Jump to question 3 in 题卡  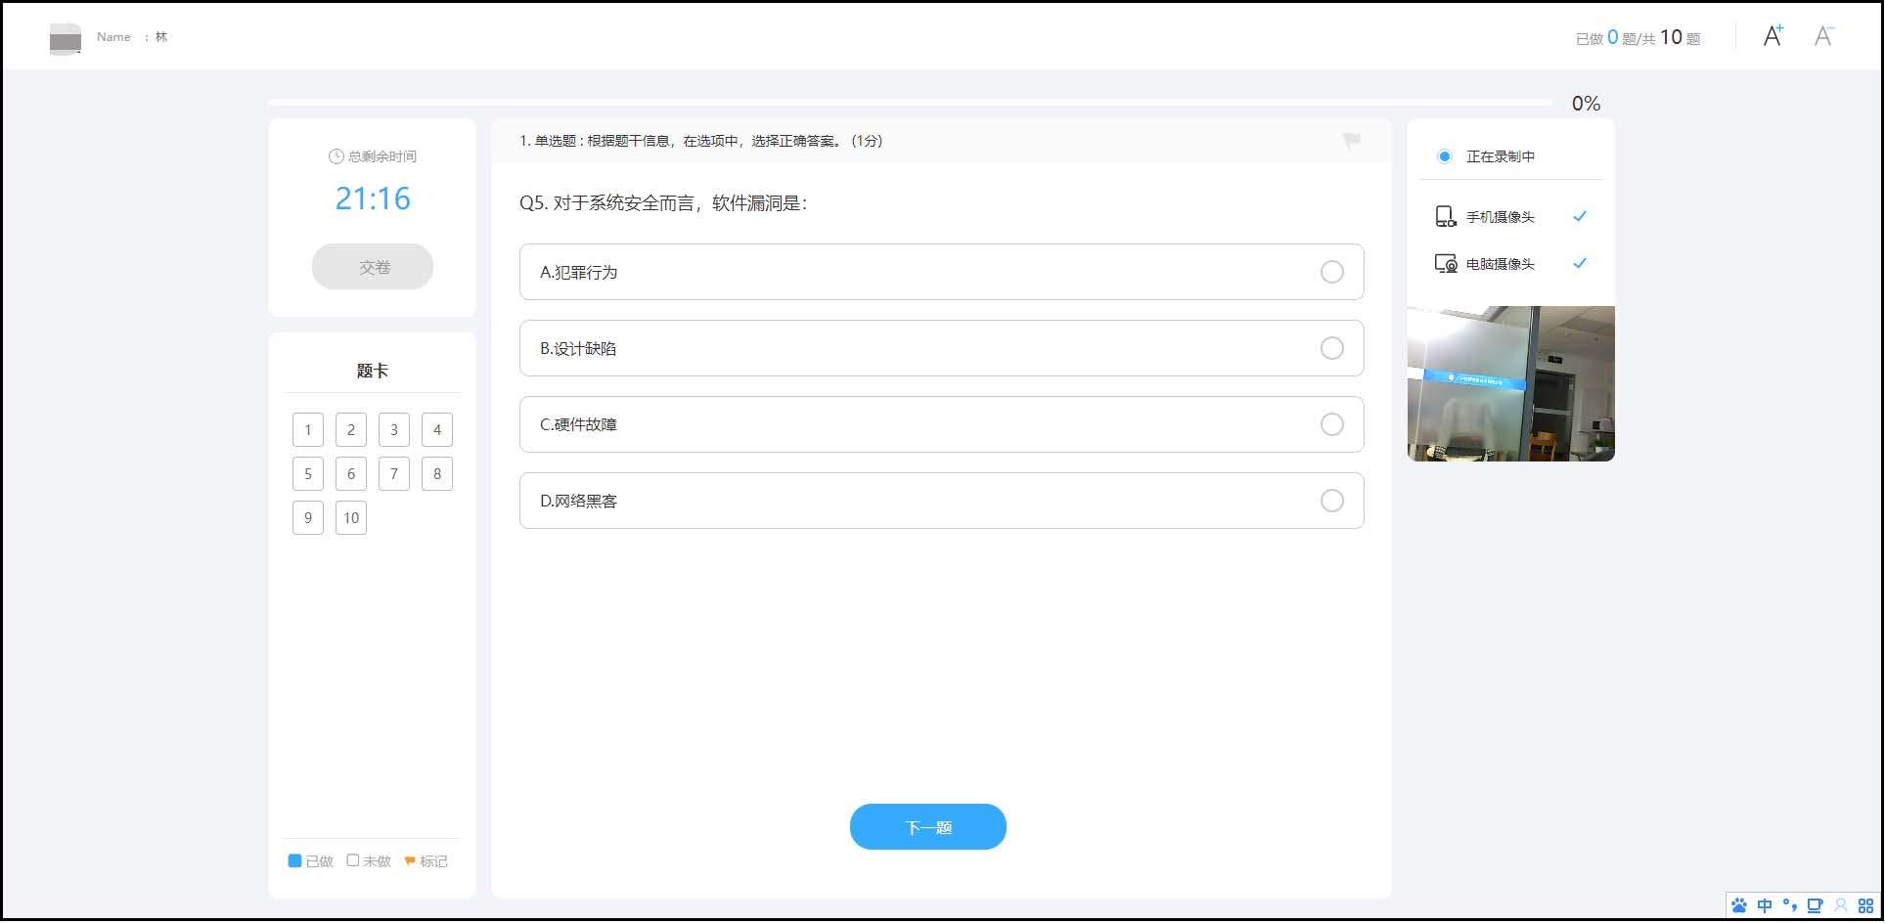click(x=393, y=429)
